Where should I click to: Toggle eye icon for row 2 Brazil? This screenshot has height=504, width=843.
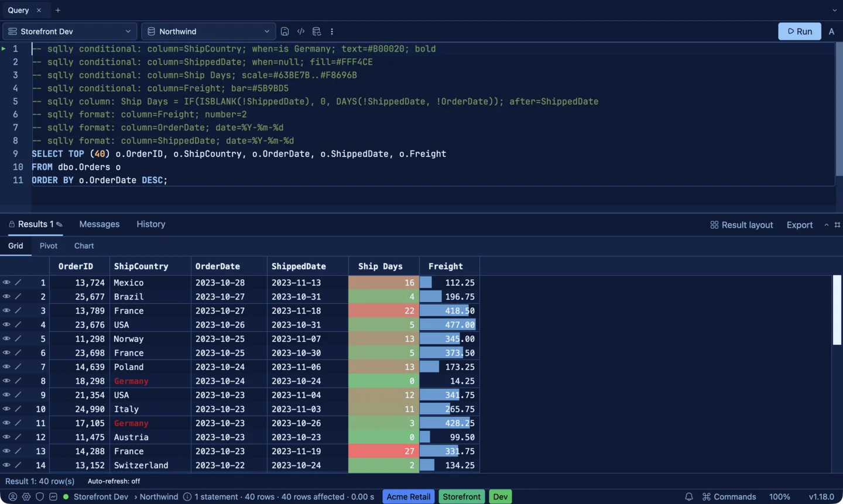[6, 296]
